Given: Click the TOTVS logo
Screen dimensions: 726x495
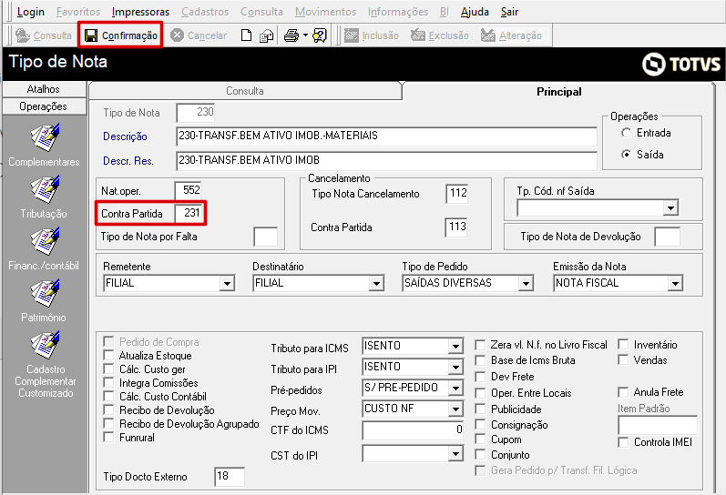Looking at the screenshot, I should [x=681, y=64].
